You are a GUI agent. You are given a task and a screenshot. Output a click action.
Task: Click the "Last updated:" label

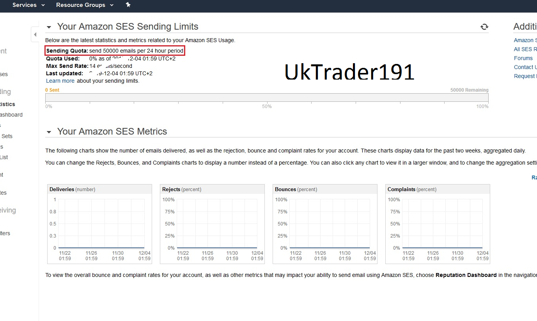(64, 73)
